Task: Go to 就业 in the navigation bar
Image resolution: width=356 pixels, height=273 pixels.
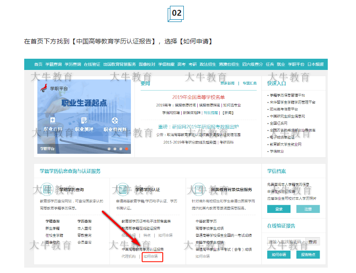Action: coord(281,64)
